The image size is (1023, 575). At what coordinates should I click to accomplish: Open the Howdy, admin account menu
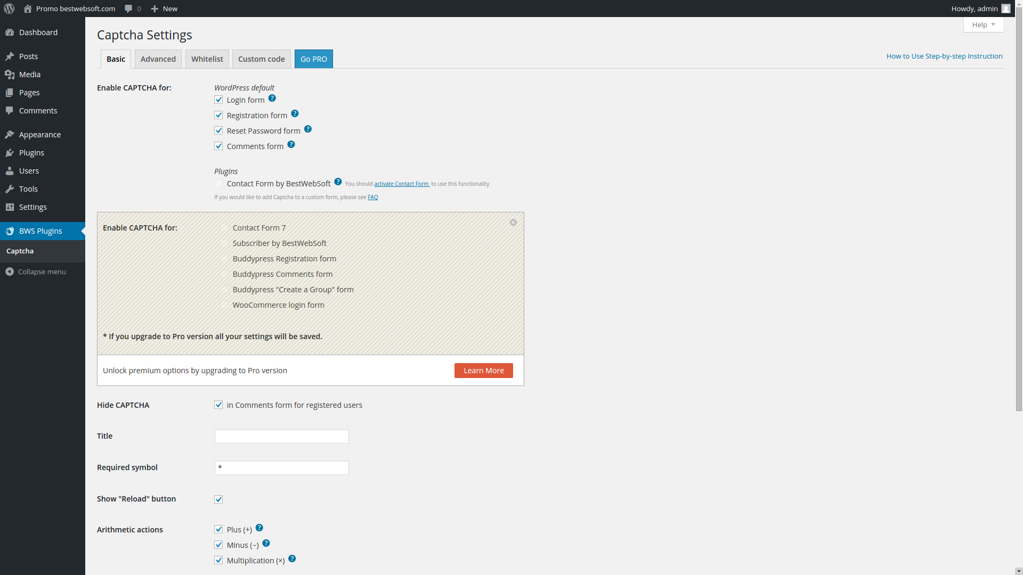[980, 9]
